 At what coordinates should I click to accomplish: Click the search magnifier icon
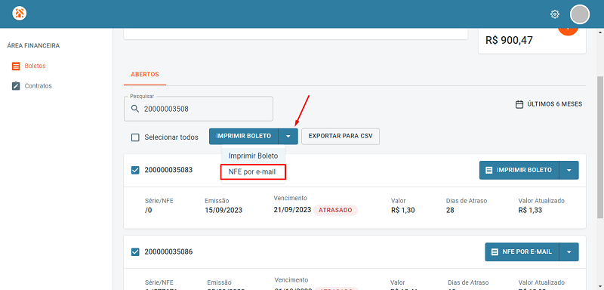tap(135, 109)
